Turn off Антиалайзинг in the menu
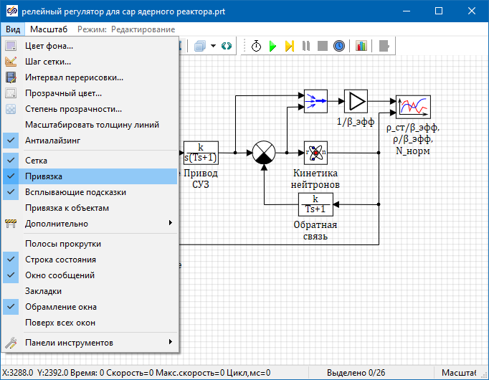 pos(52,141)
